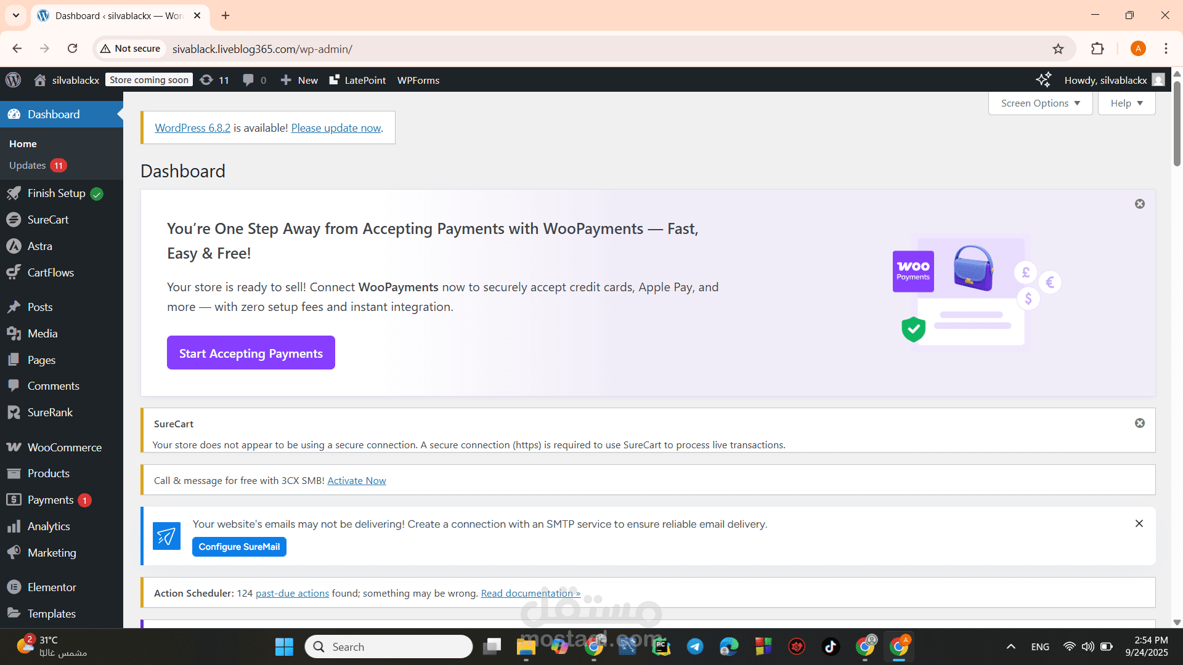Close the SMTP email notice
This screenshot has width=1183, height=665.
[1139, 523]
